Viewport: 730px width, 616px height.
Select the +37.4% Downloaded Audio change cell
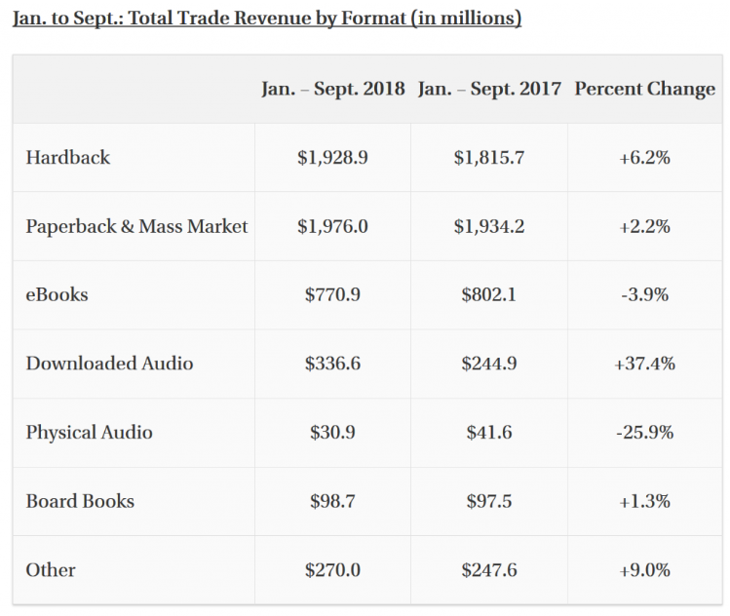coord(644,364)
